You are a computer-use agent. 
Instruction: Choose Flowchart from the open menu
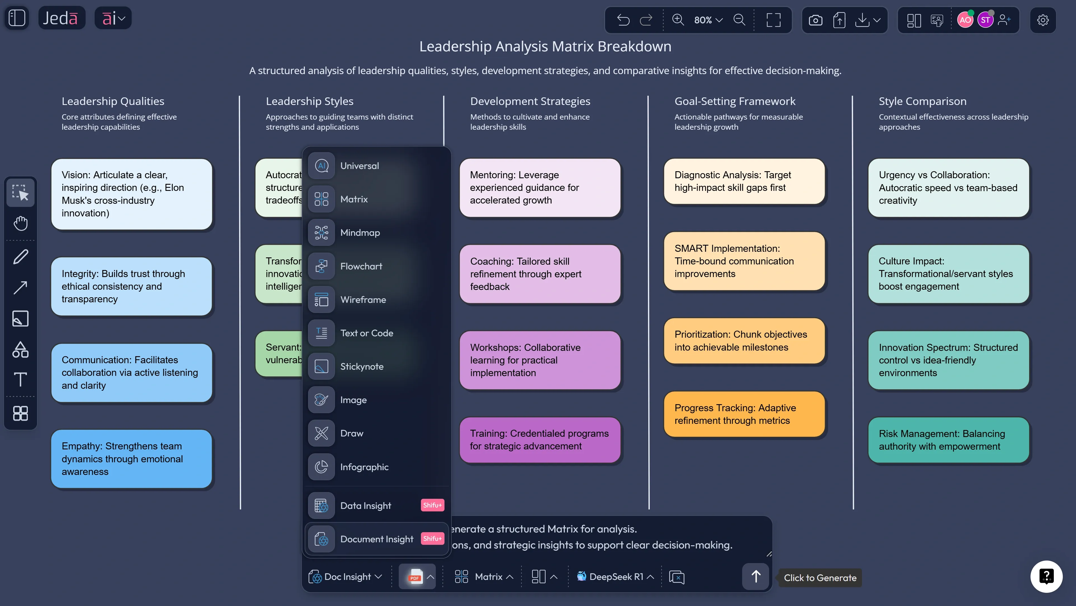coord(361,266)
